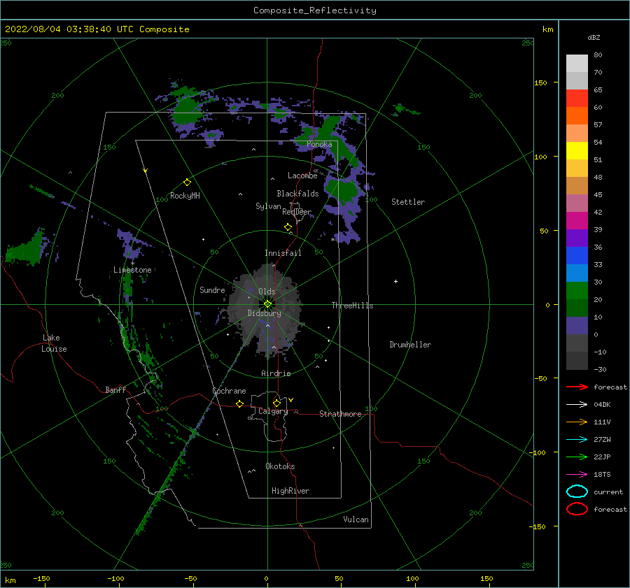
Task: Pick the bright green 20-30 dBZ swatch
Action: point(577,291)
